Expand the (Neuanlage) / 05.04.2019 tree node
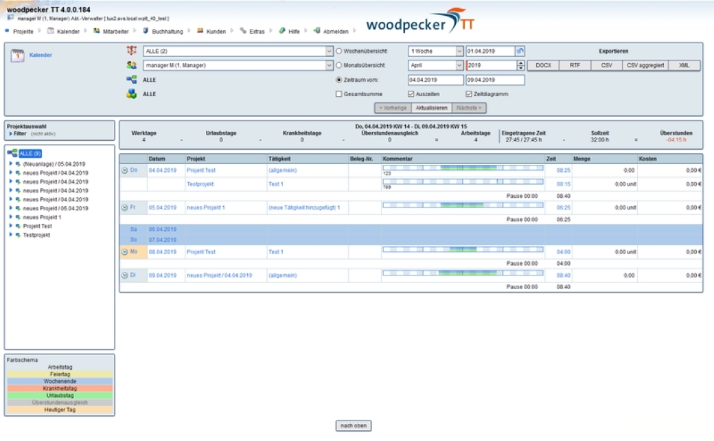Image resolution: width=714 pixels, height=441 pixels. pyautogui.click(x=11, y=163)
